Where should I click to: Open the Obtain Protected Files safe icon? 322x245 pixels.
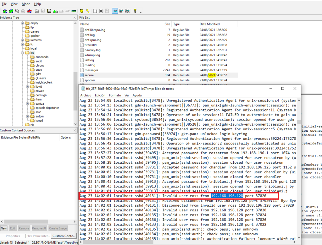(x=82, y=11)
